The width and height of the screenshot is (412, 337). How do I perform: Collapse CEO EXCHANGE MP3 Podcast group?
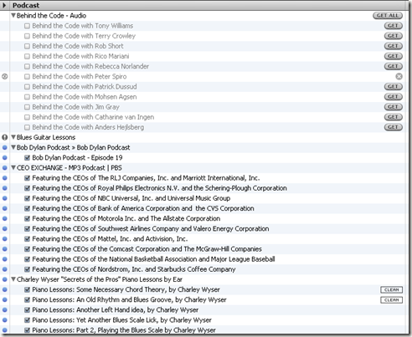coord(13,167)
